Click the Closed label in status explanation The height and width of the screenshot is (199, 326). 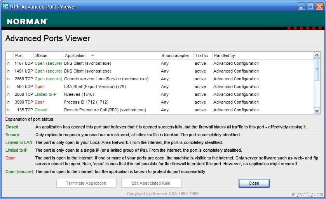tap(12, 127)
